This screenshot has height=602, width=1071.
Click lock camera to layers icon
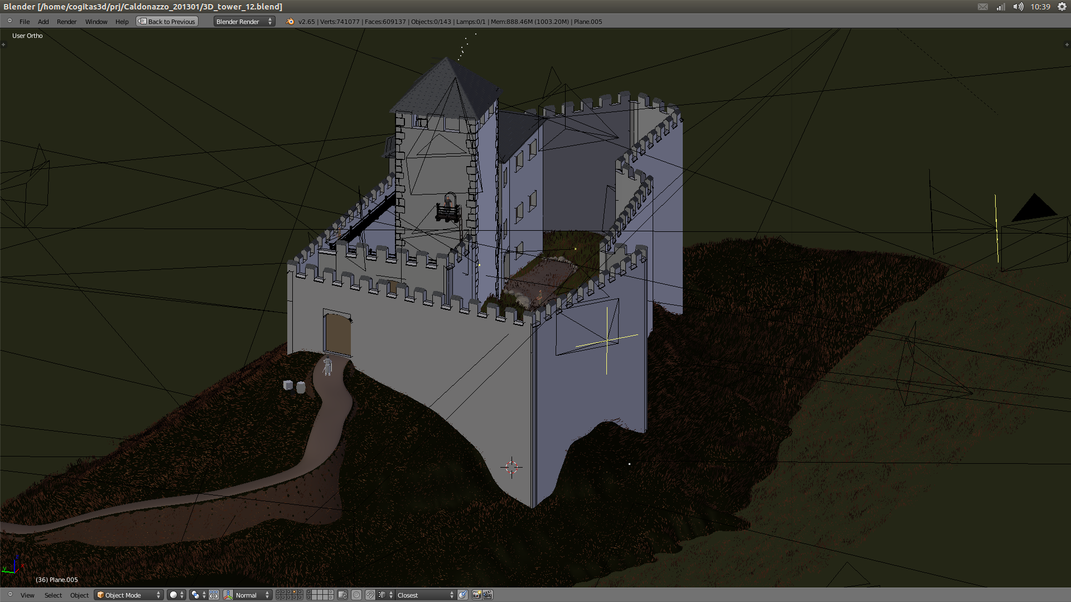pos(342,595)
